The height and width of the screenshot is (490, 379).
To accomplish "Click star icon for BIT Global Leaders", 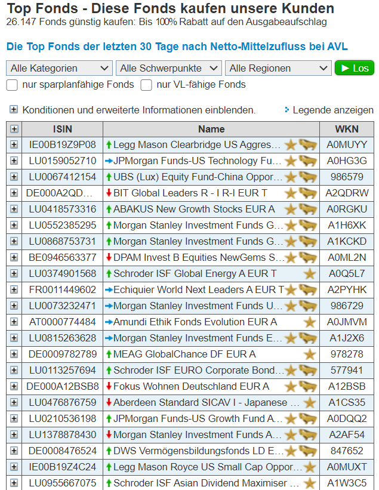I will click(x=290, y=193).
